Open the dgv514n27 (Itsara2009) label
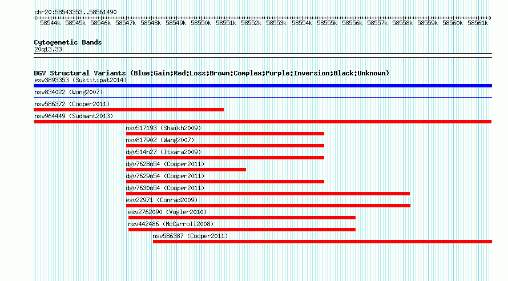 click(164, 152)
